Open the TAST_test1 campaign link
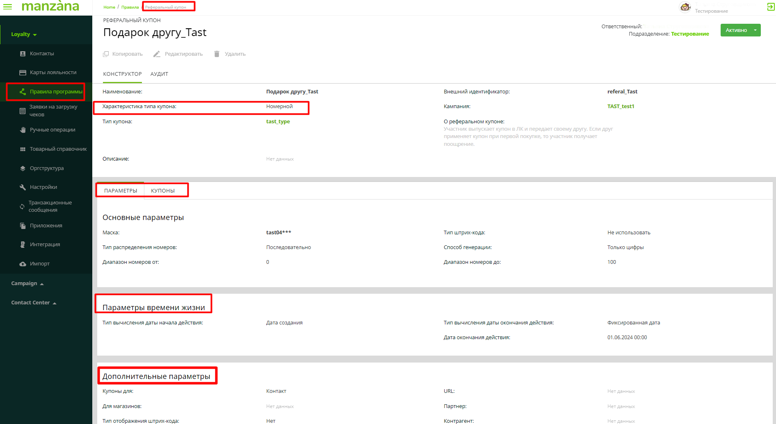The width and height of the screenshot is (776, 424). pos(621,107)
